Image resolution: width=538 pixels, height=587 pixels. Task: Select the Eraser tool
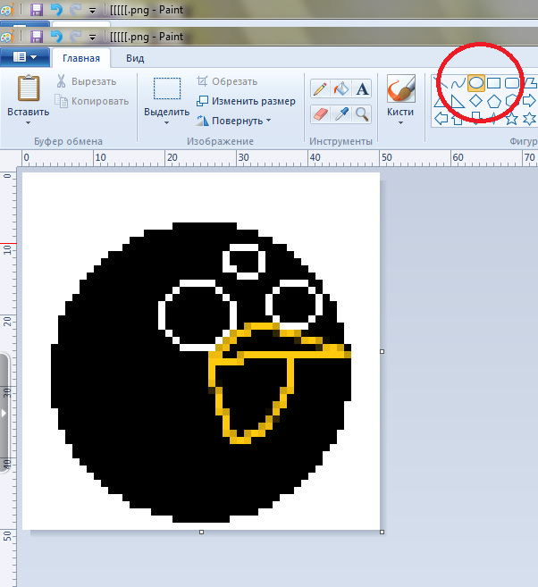tap(320, 114)
